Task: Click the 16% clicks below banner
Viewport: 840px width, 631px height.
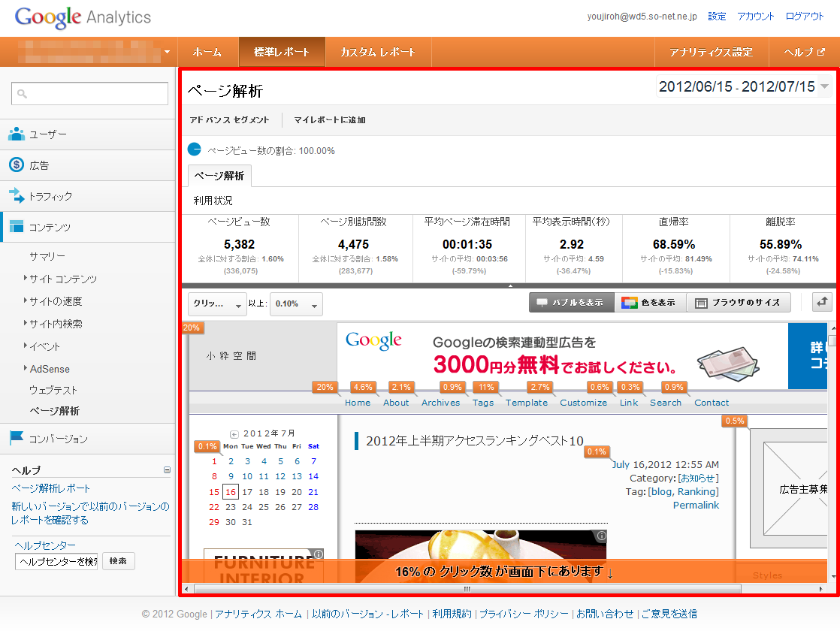Action: click(503, 572)
